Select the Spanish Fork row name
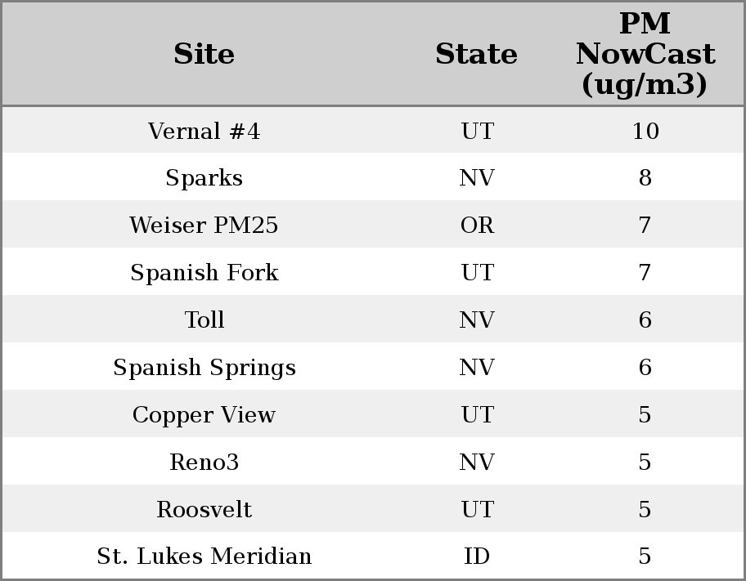 pos(204,273)
